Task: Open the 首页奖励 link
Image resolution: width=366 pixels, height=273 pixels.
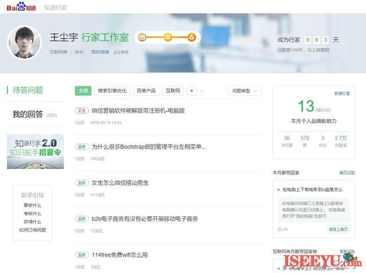Action: [347, 173]
